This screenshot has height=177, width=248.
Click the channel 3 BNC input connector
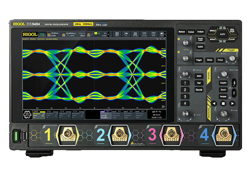(x=171, y=135)
